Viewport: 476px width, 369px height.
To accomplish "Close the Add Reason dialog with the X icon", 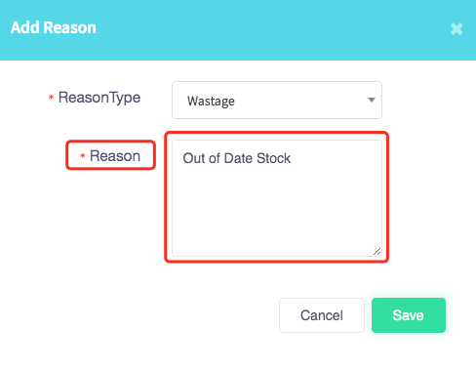I will coord(456,29).
